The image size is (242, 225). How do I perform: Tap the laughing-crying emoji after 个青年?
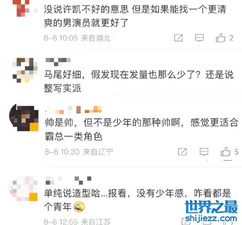(79, 206)
